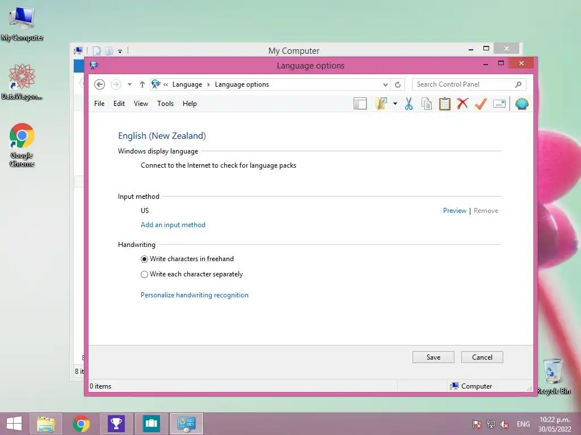This screenshot has width=581, height=435.
Task: Click the red X Delete toolbar icon
Action: [462, 104]
